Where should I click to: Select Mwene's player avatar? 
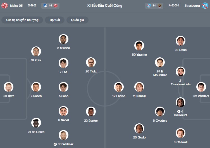63,39
